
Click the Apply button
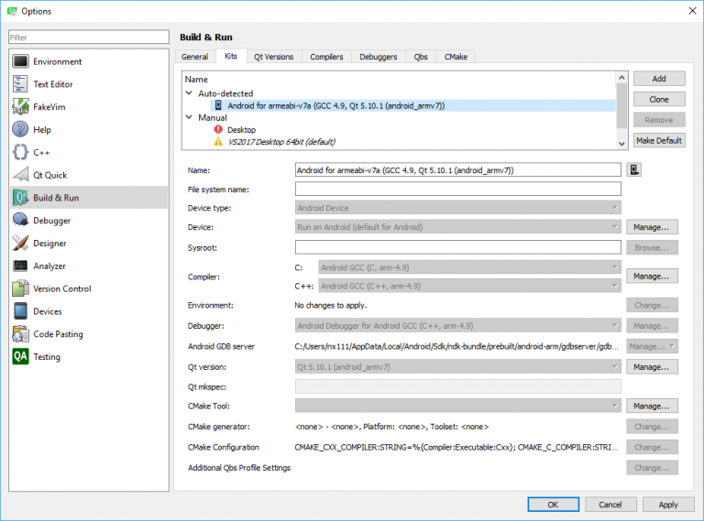coord(668,505)
